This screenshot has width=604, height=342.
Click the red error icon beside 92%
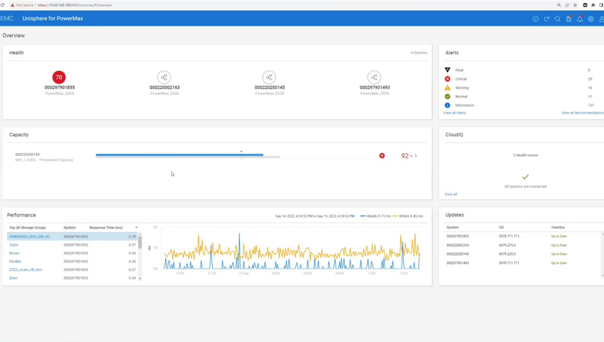coord(382,156)
